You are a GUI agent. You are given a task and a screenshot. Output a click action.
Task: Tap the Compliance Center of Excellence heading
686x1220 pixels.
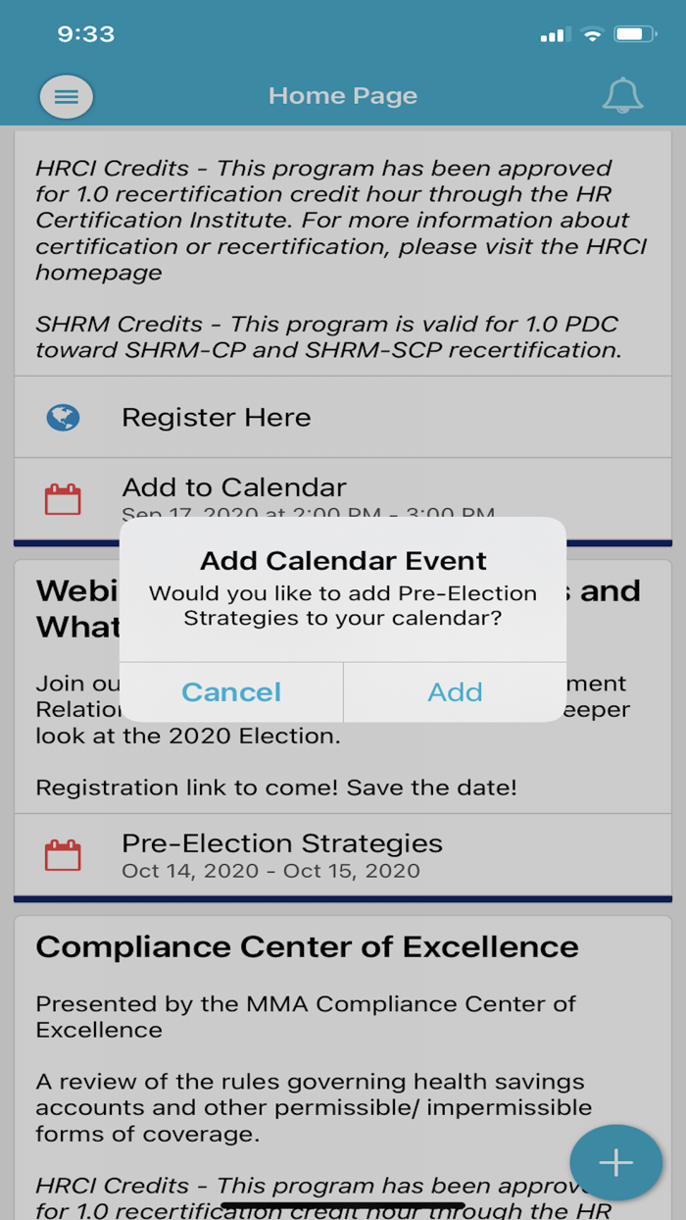tap(307, 947)
